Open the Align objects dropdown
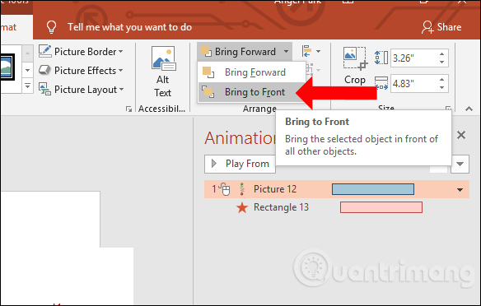Viewport: 481px width, 306px height. [311, 51]
